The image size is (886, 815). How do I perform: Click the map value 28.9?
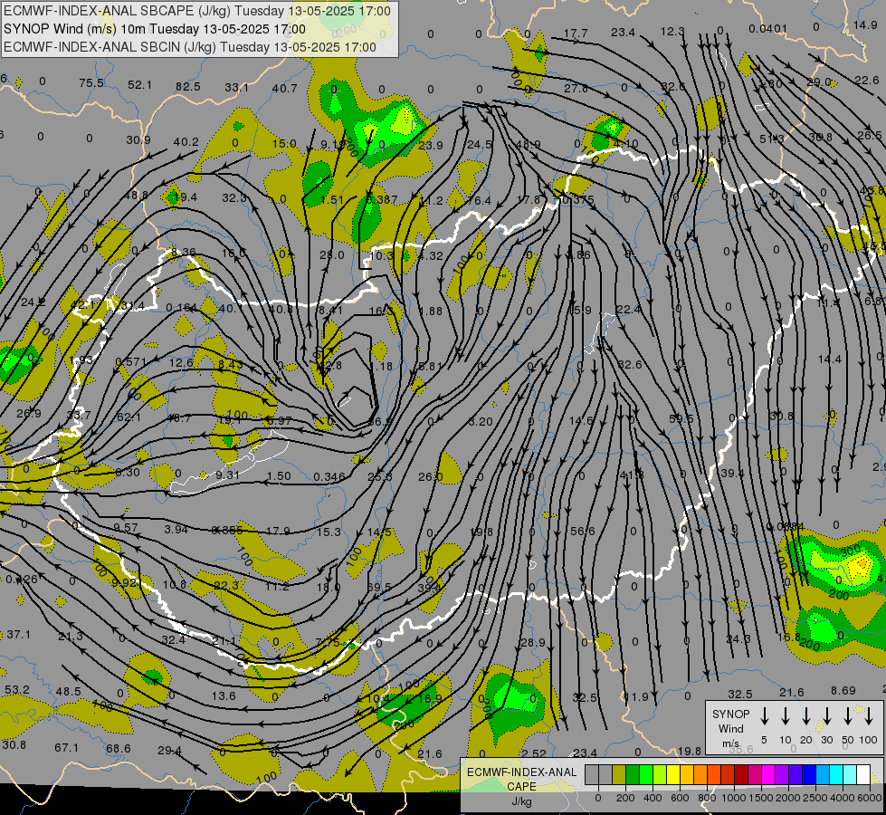click(x=533, y=643)
